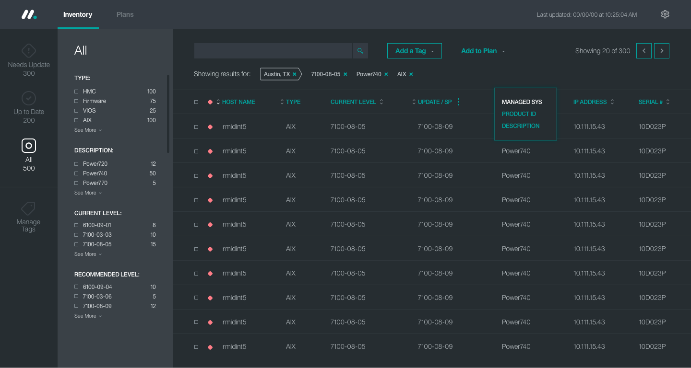Viewport: 691px width, 368px height.
Task: Click the Last updated timestamp text
Action: click(x=587, y=15)
